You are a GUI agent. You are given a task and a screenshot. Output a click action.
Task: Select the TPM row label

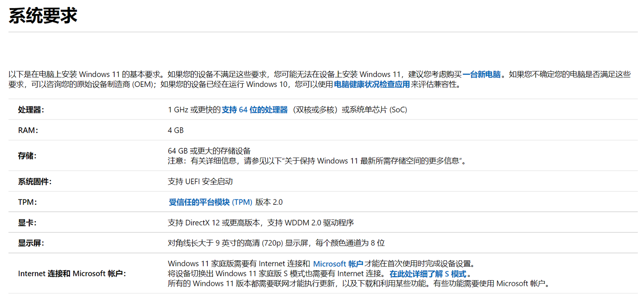(28, 202)
